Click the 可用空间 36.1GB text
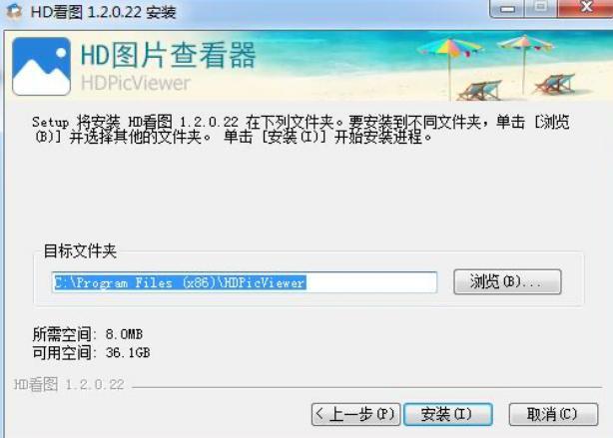The image size is (613, 438). [x=91, y=353]
